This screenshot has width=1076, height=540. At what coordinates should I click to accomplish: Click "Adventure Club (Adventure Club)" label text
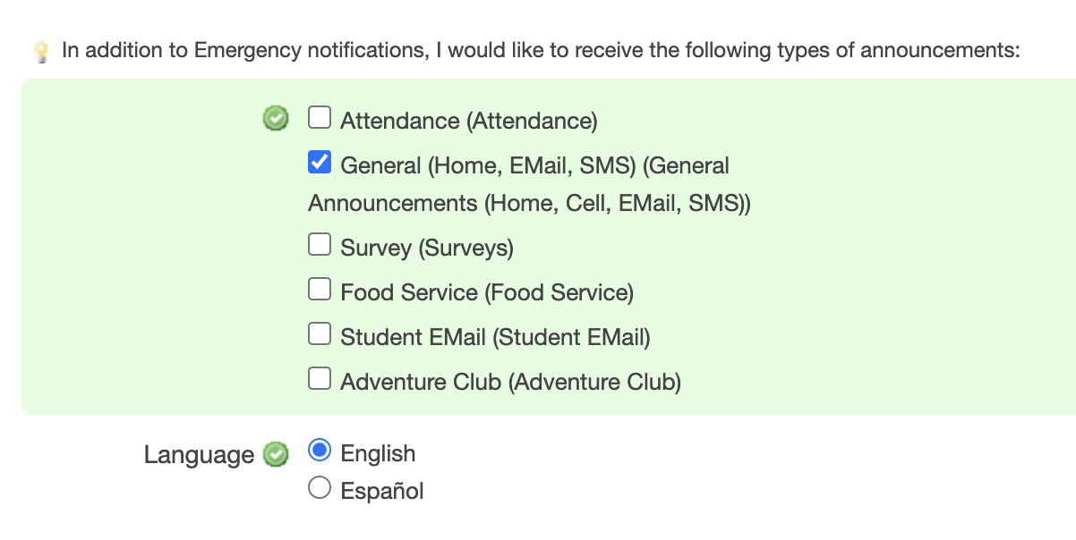pyautogui.click(x=510, y=382)
